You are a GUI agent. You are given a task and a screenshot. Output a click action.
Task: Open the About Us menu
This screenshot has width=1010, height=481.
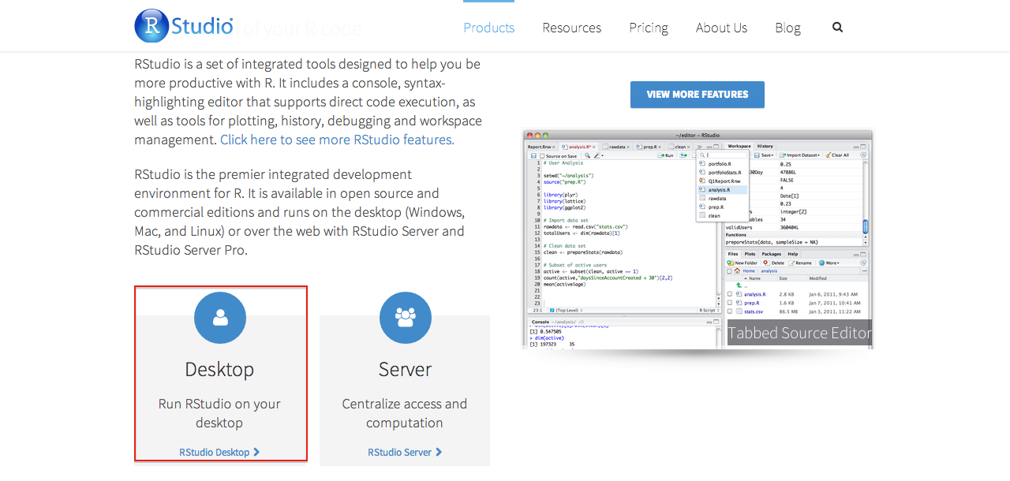721,28
